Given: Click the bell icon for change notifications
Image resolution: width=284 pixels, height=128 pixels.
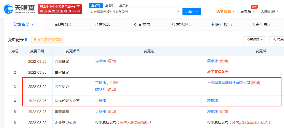Looking at the screenshot, I should (x=35, y=40).
